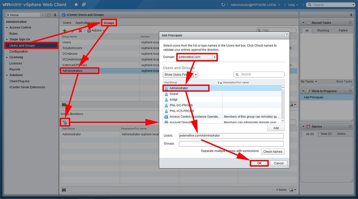Go to the vSphere home icon
The width and height of the screenshot is (358, 199).
click(x=76, y=5)
